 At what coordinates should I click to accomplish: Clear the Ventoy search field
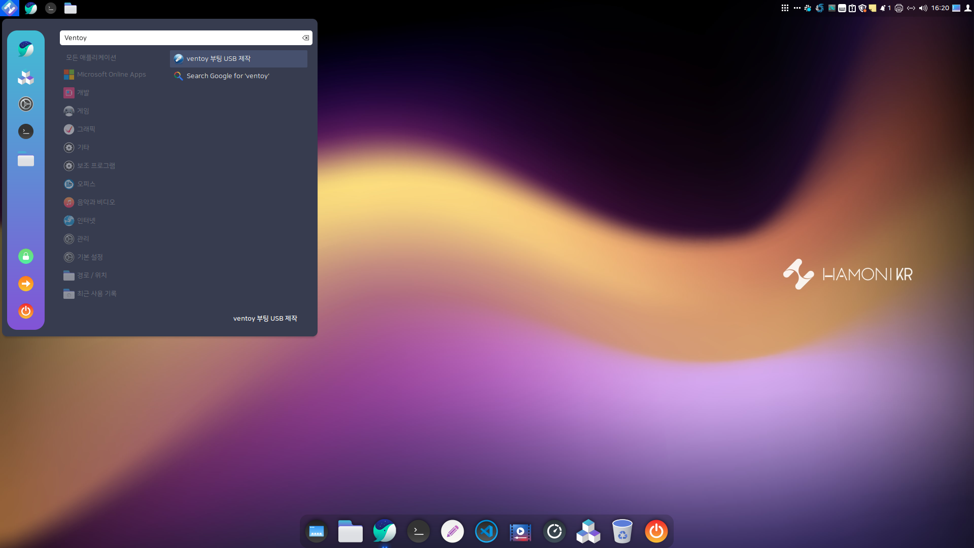click(x=305, y=38)
